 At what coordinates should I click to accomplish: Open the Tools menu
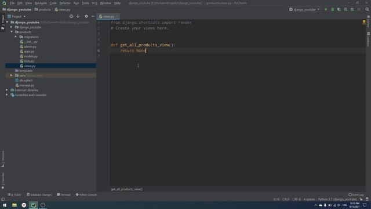85,3
